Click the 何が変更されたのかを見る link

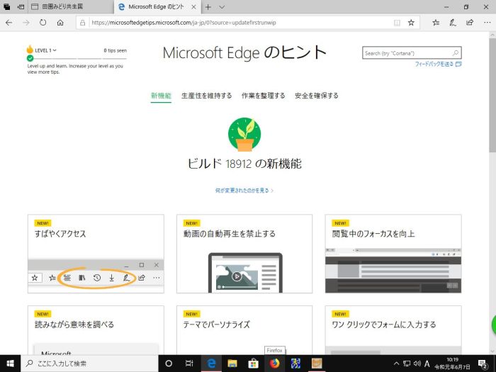pyautogui.click(x=244, y=191)
